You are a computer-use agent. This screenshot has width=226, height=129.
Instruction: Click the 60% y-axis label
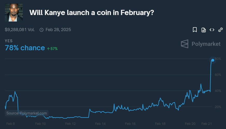click(218, 75)
